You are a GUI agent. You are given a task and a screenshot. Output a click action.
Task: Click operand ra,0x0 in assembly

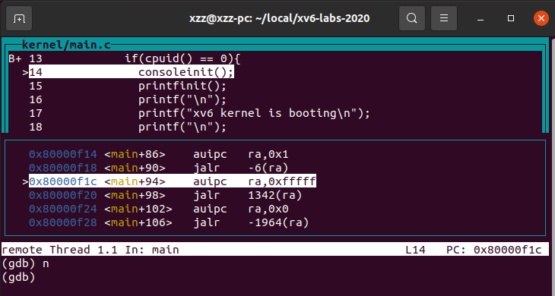(268, 209)
